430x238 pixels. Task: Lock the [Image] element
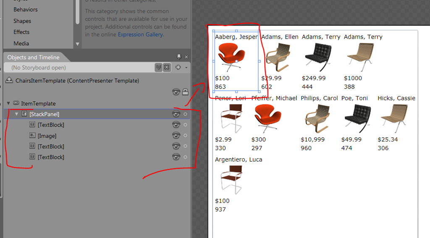click(185, 136)
